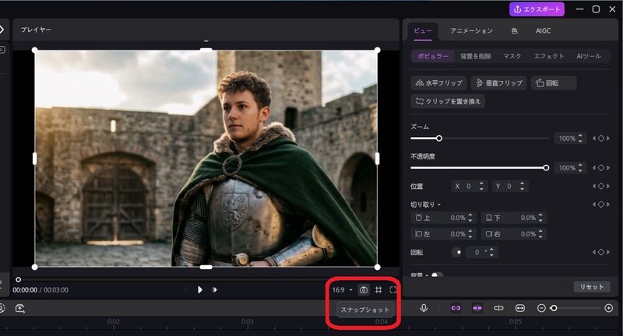Zoom out the timeline with minus icon
Screen dimensions: 623x336
coord(541,308)
